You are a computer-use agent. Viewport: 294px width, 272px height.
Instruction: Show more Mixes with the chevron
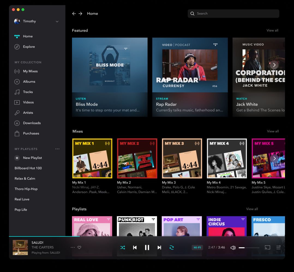[x=274, y=159]
